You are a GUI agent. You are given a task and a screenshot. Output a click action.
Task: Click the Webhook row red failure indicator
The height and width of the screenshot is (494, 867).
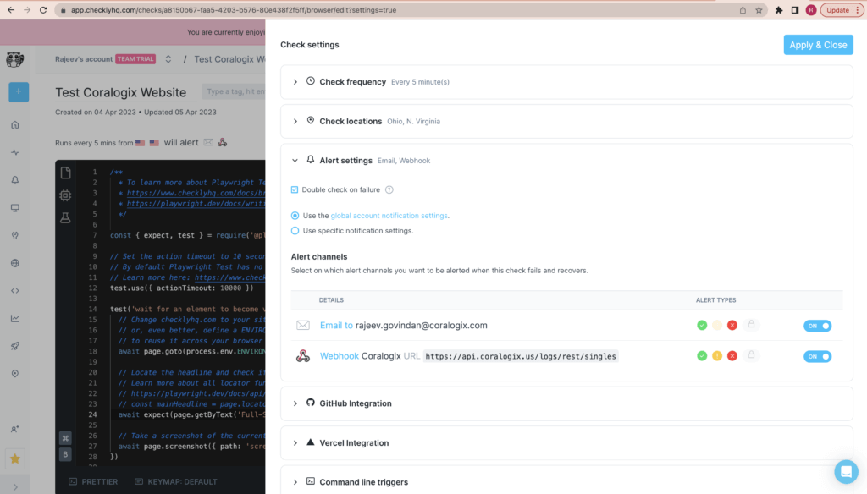click(x=732, y=356)
